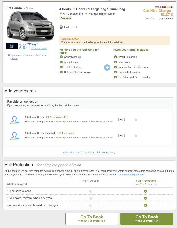
Task: Click Full Protection check for Windows, mirrors row
Action: point(145,198)
